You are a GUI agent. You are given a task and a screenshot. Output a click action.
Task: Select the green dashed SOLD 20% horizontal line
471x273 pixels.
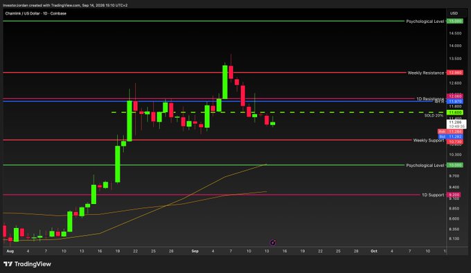tap(278, 113)
